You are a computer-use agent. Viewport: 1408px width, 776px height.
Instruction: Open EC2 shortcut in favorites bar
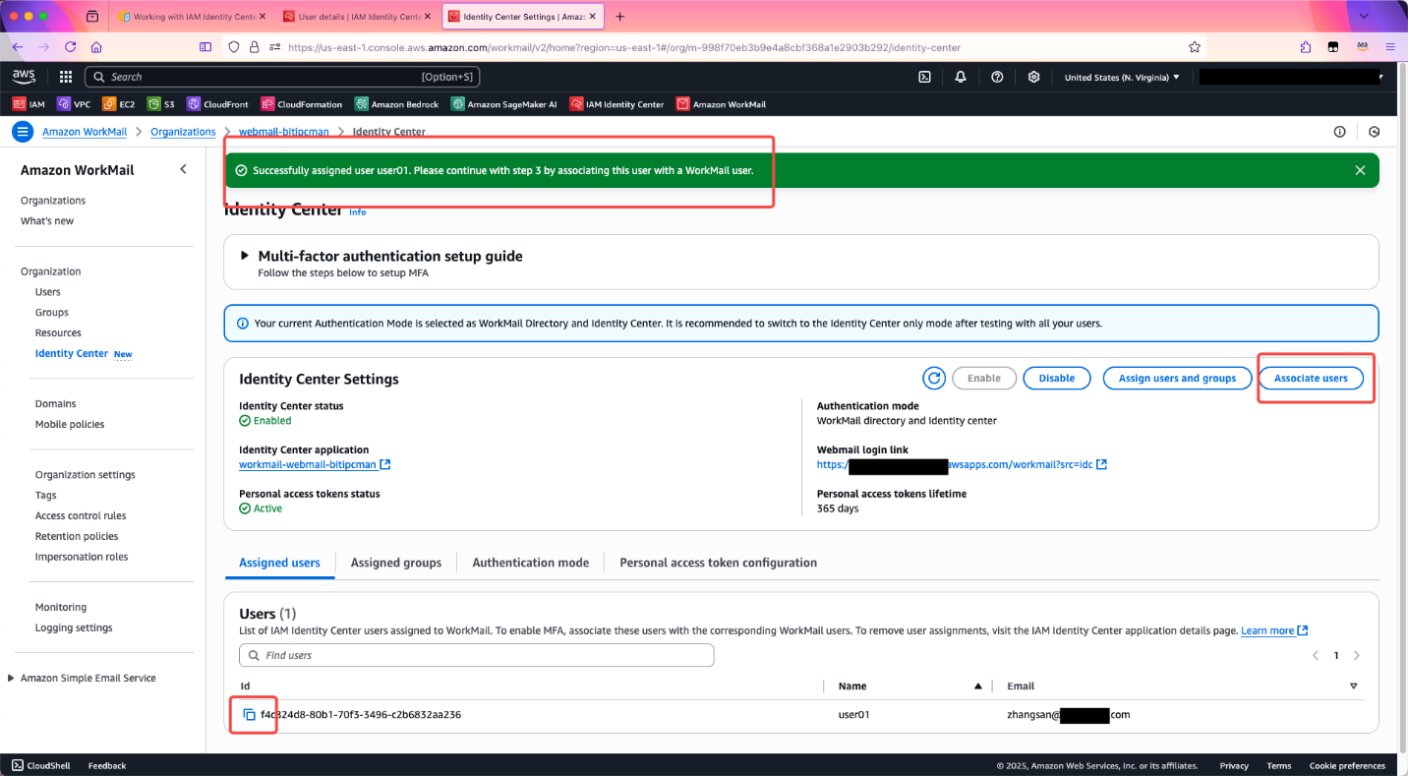pyautogui.click(x=119, y=104)
